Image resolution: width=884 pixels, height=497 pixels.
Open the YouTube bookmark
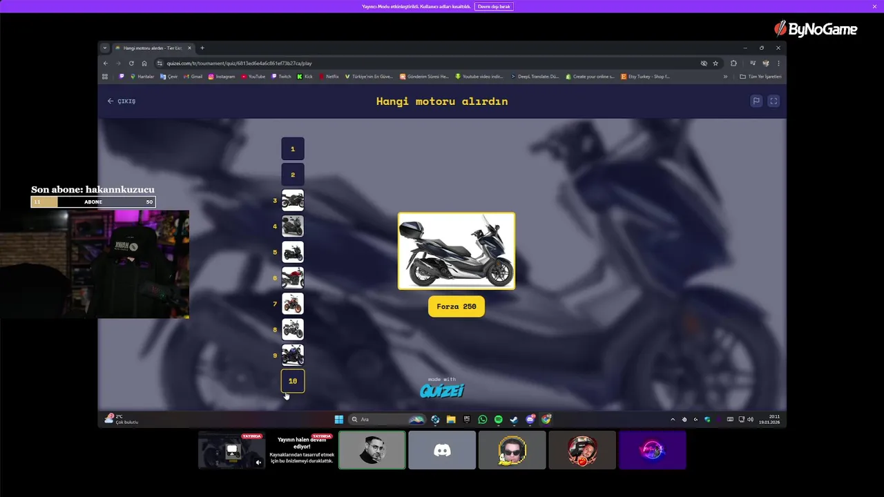(x=253, y=77)
